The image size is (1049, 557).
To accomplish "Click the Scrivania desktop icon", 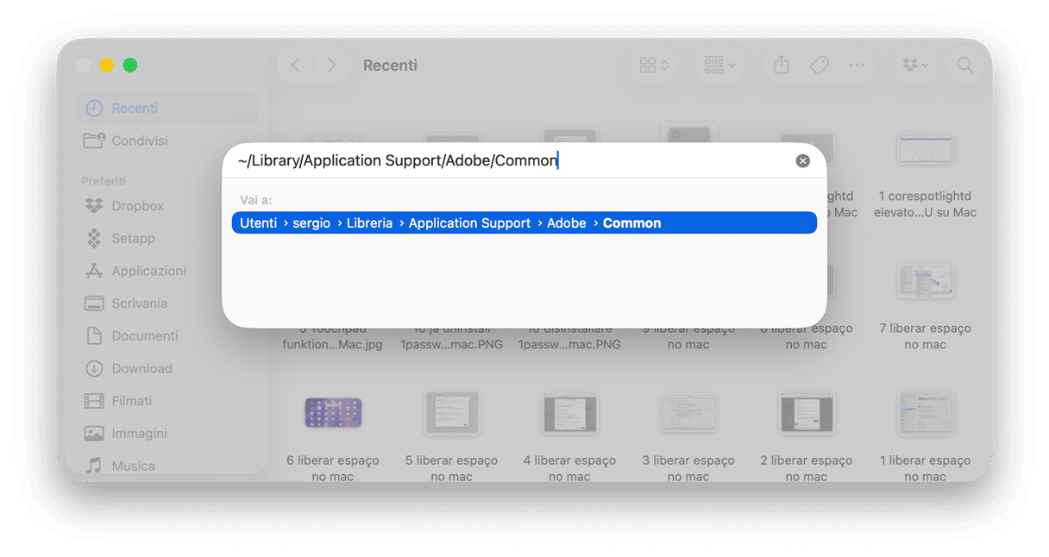I will click(x=94, y=304).
